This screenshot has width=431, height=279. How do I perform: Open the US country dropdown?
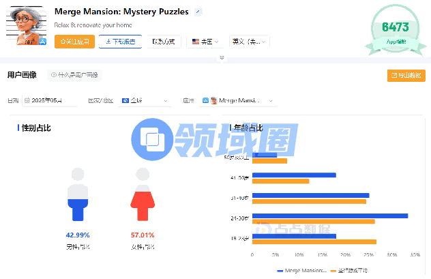(x=205, y=42)
